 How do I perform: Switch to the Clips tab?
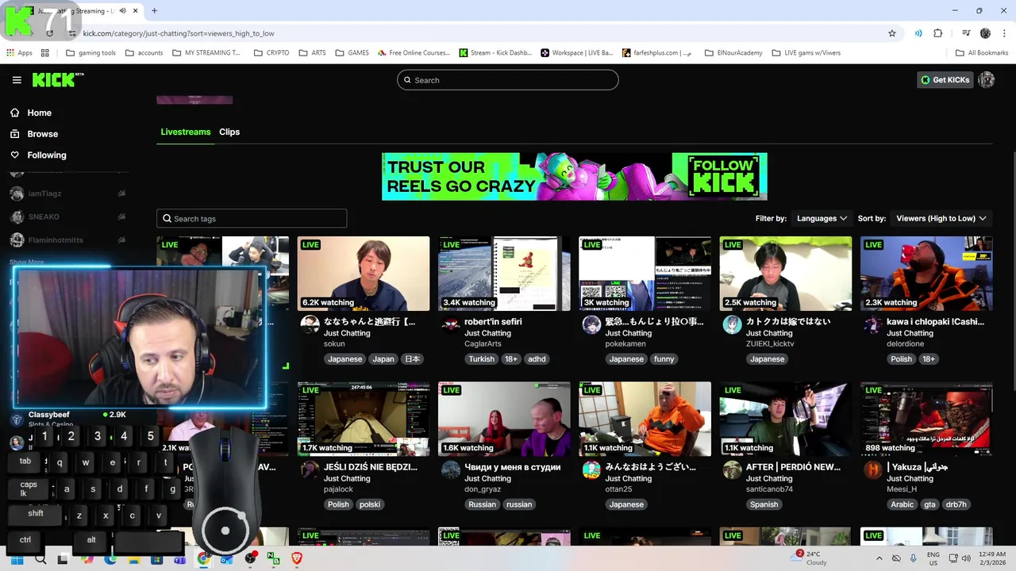click(229, 132)
